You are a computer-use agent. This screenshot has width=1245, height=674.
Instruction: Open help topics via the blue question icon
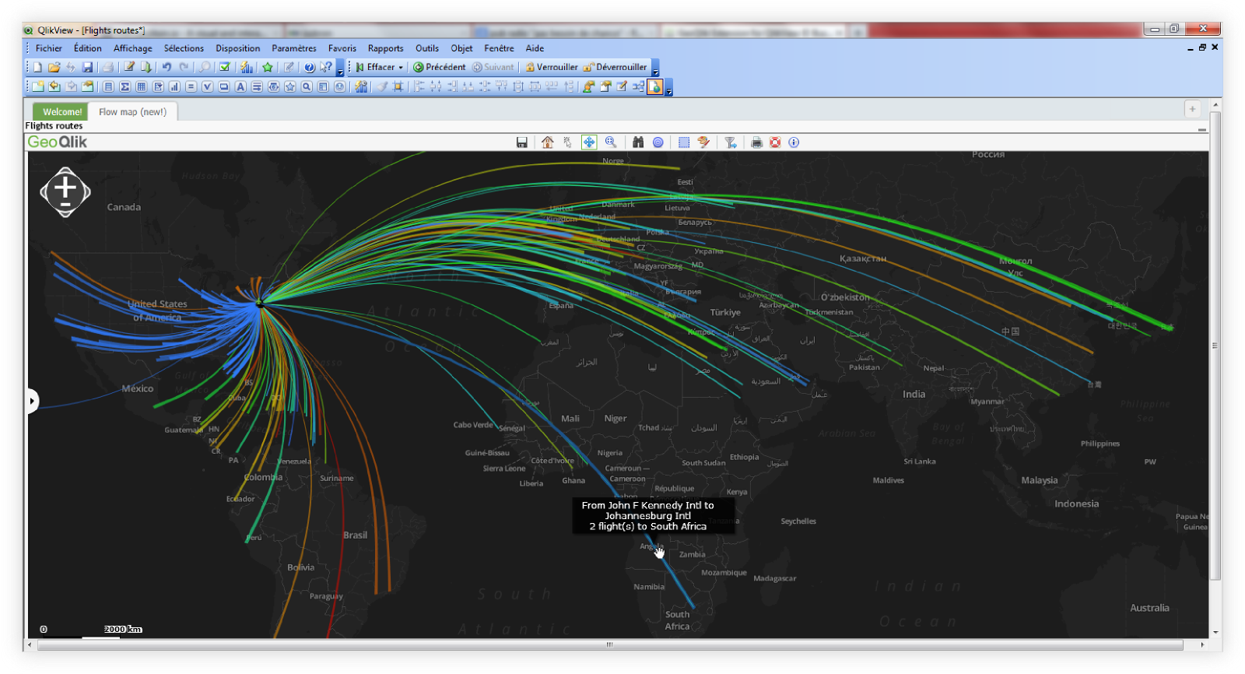[309, 67]
